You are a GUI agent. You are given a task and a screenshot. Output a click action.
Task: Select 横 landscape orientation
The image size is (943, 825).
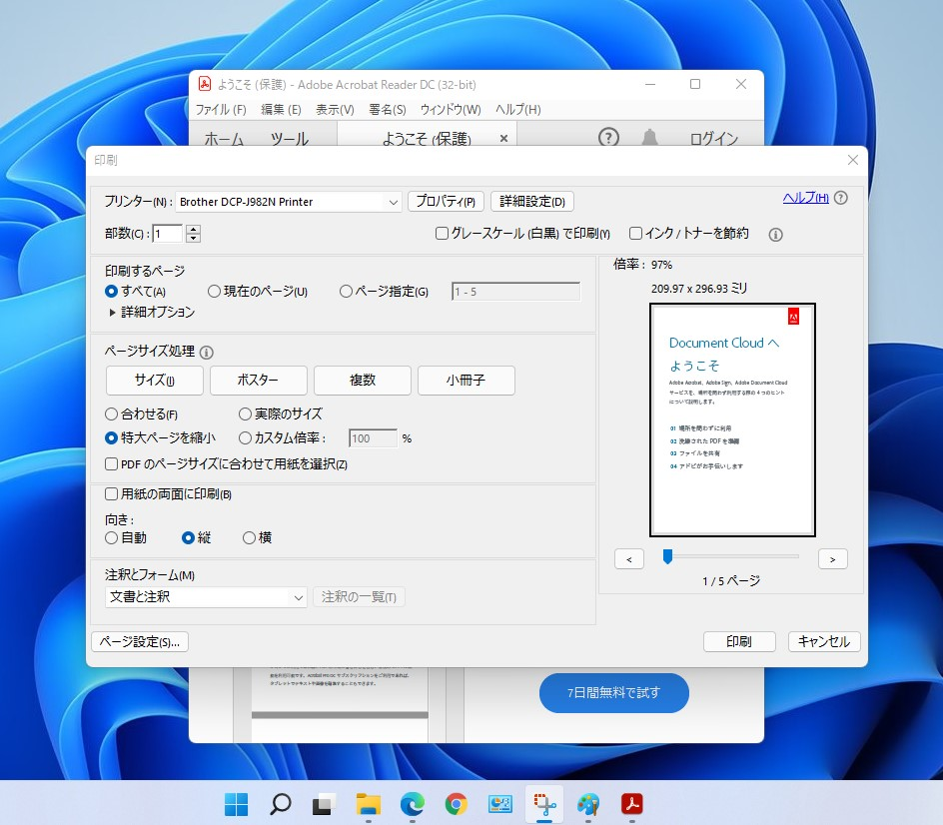[x=249, y=538]
